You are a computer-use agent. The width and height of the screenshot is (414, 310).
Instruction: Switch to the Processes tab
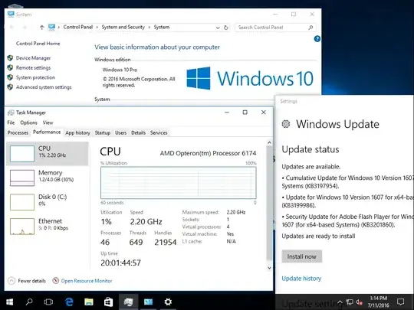(x=18, y=132)
